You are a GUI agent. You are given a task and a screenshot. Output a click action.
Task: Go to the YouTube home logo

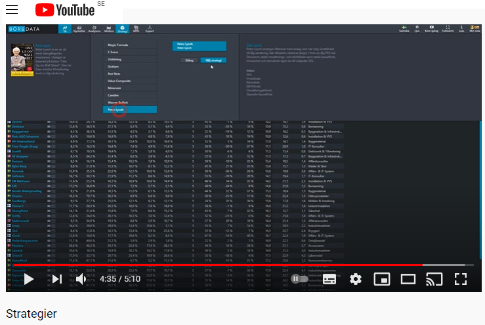[65, 11]
